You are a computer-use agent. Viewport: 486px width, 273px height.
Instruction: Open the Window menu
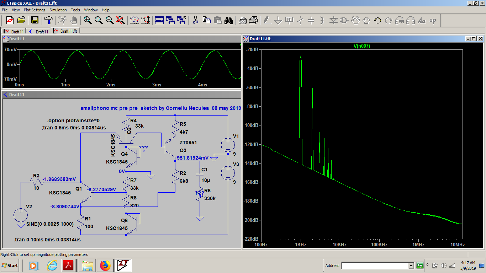tap(91, 10)
